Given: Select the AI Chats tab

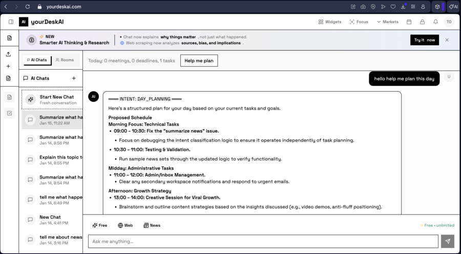Looking at the screenshot, I should [x=37, y=60].
